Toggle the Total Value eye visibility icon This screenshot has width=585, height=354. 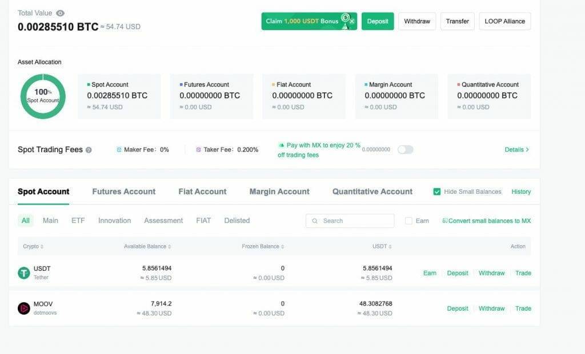(x=60, y=13)
